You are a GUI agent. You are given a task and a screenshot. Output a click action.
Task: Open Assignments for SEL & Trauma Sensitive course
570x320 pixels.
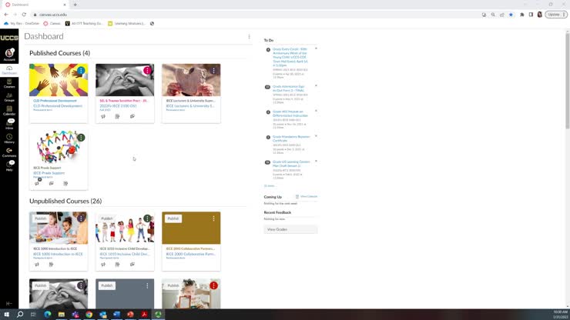(x=117, y=117)
